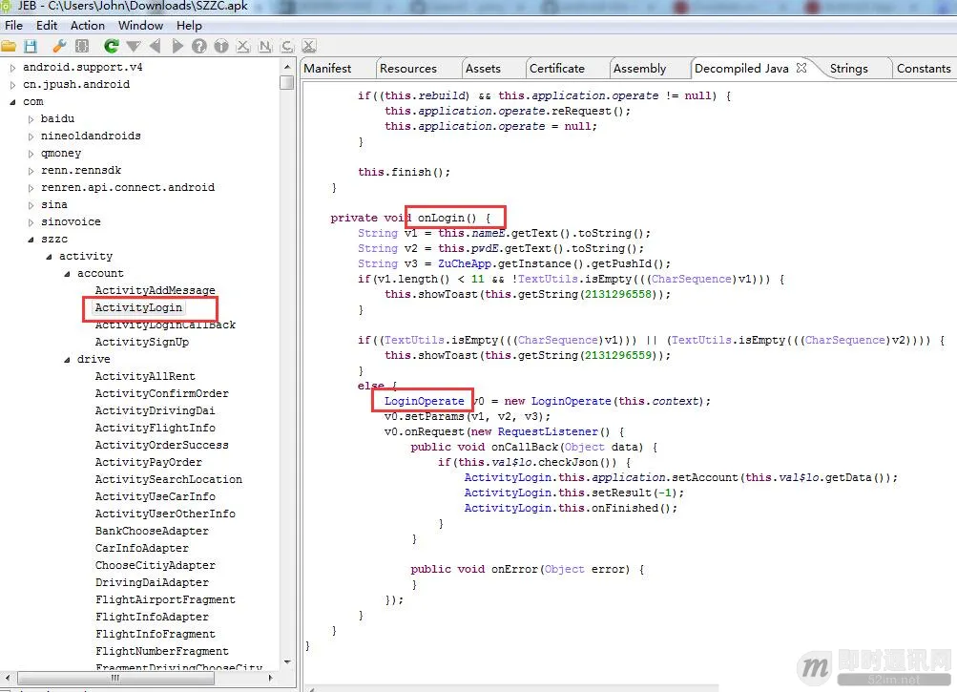
Task: Expand the sinovoice package
Action: click(x=31, y=222)
